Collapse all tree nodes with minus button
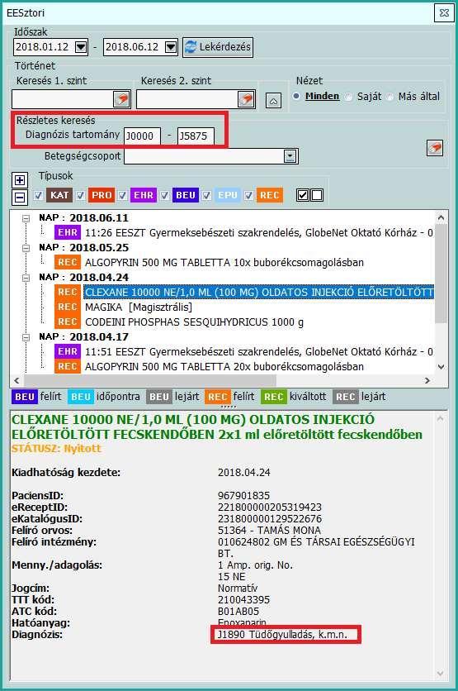This screenshot has width=458, height=691. coord(19,198)
